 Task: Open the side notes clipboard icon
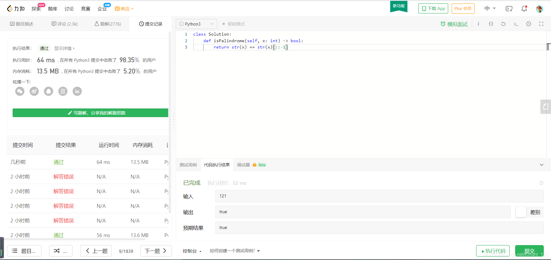point(546,107)
